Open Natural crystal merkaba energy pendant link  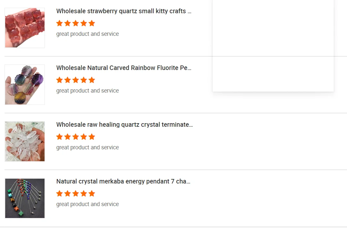coord(123,181)
